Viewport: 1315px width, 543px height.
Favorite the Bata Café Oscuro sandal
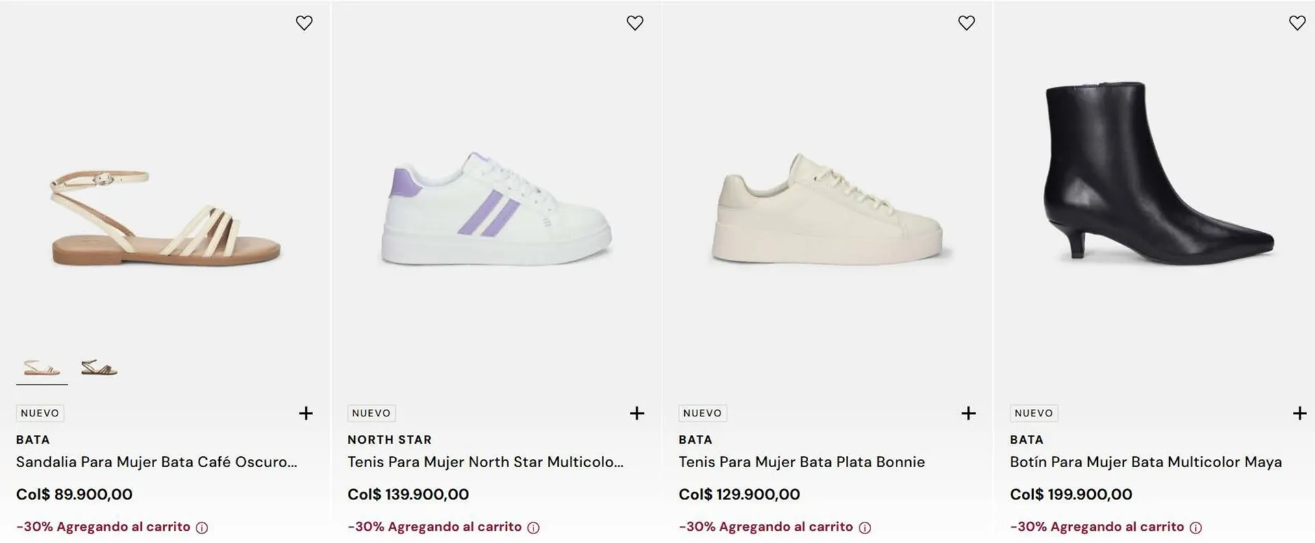click(304, 23)
